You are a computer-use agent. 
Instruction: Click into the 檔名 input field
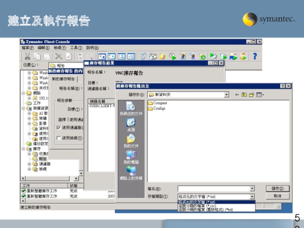click(214, 188)
